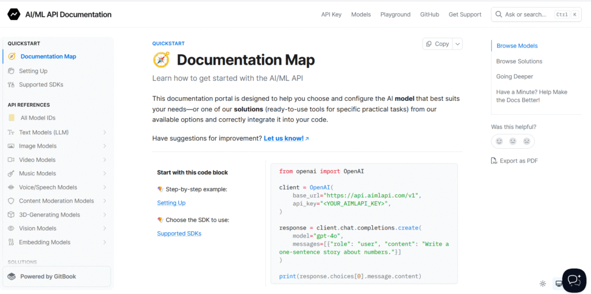The width and height of the screenshot is (591, 294).
Task: Click the eye icon beside Vision Models
Action: (x=12, y=228)
